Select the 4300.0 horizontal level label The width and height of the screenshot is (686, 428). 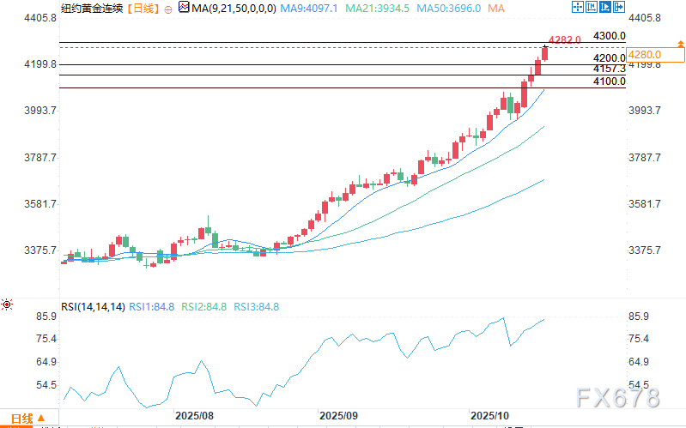coord(609,36)
